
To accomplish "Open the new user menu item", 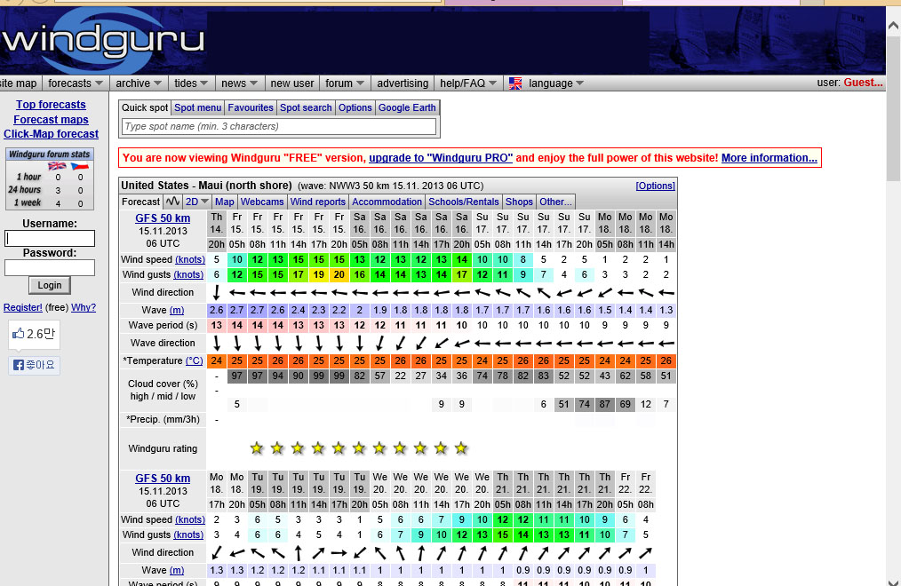I will tap(292, 83).
